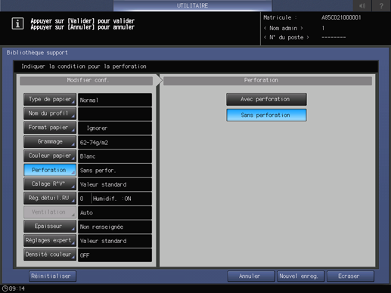Click Nouvel enreg. button
Screen dimensions: 391x293
(300, 276)
